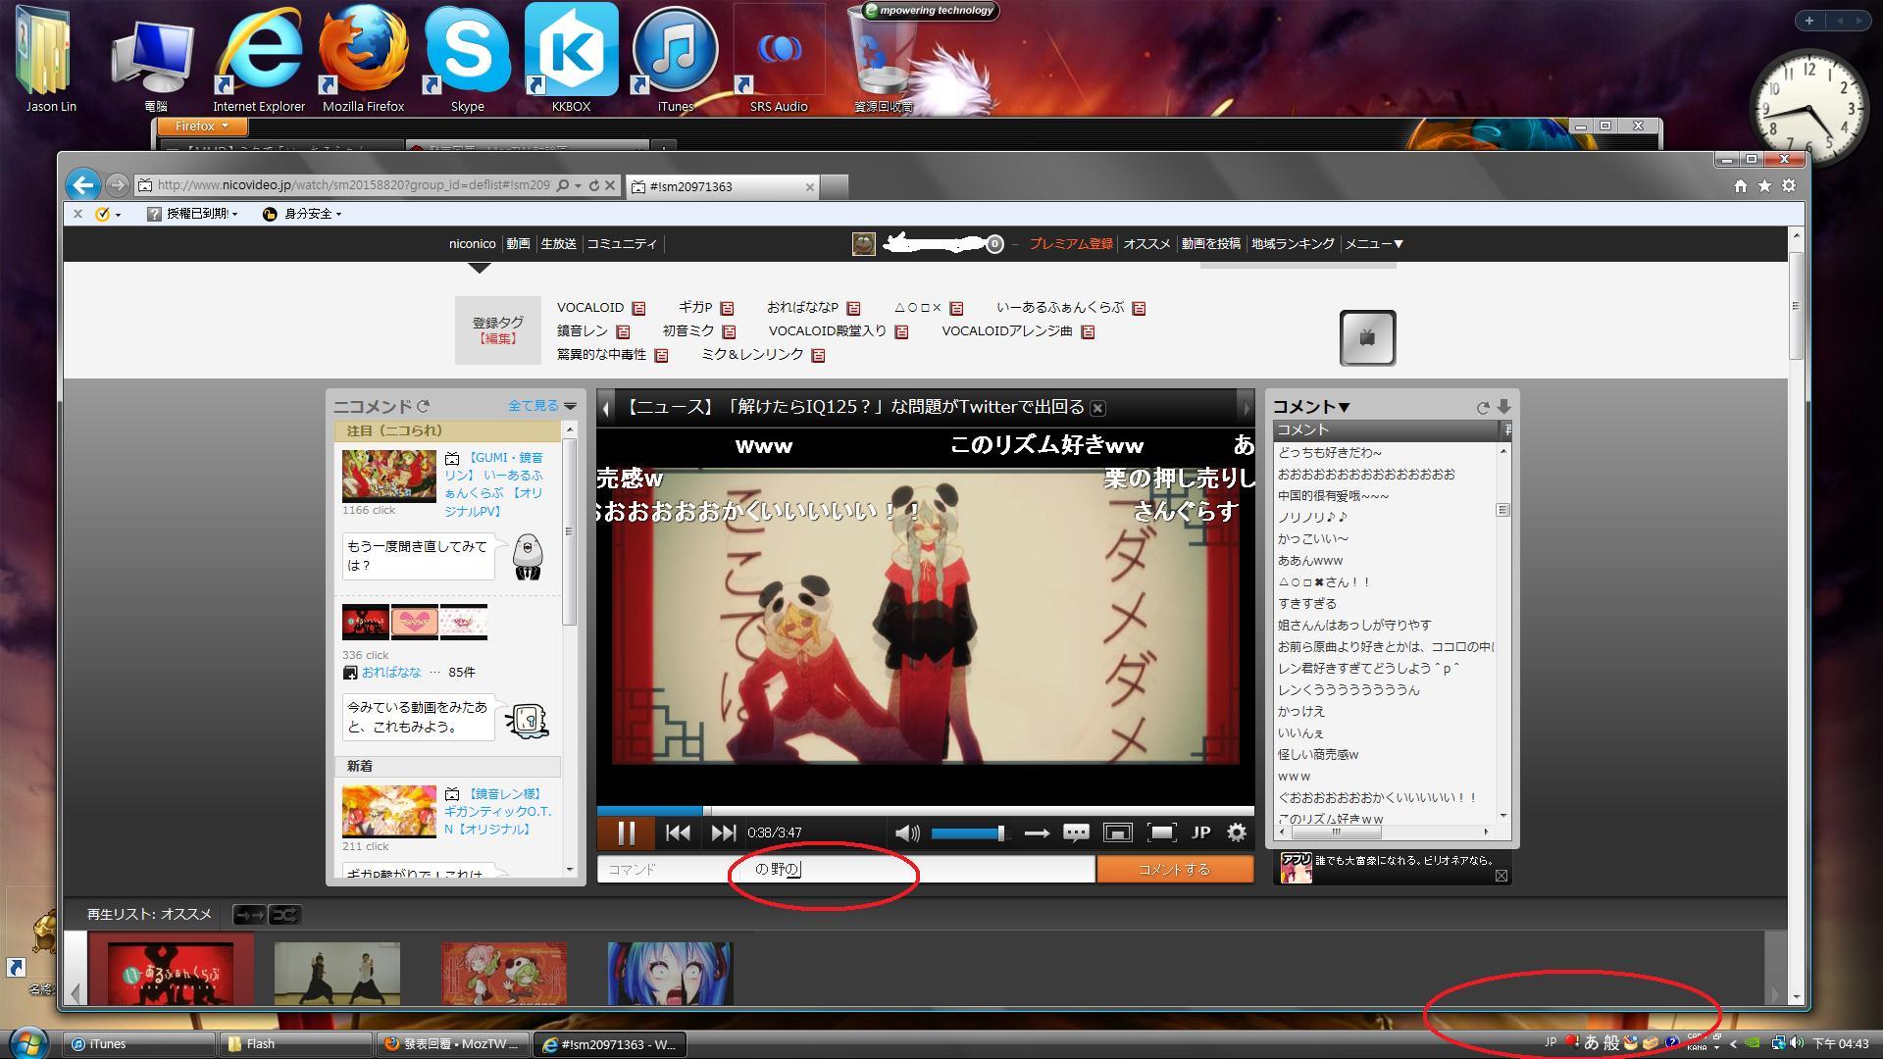Skip to the next video
Screen dimensions: 1883x1059
point(723,832)
